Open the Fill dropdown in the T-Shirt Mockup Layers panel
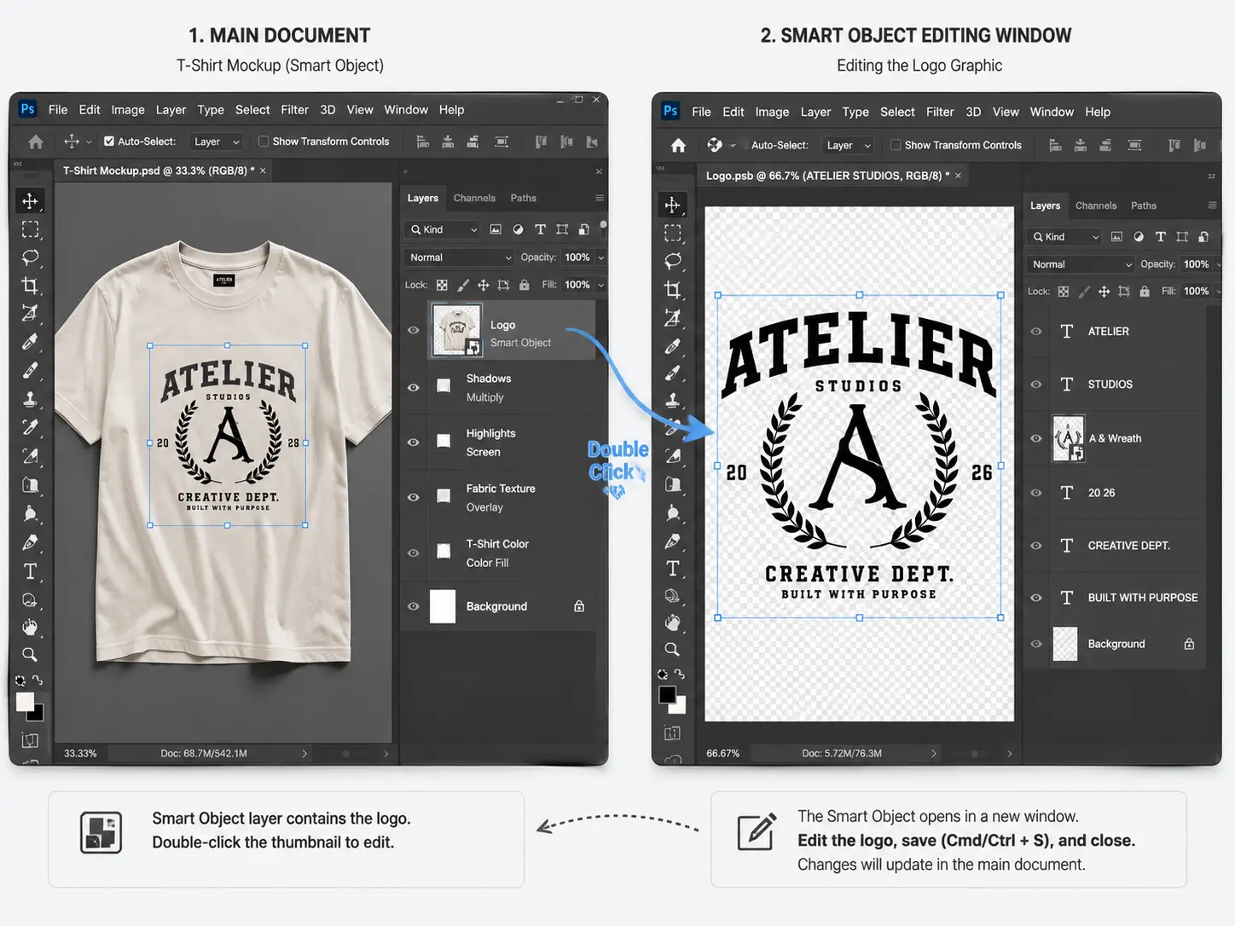The height and width of the screenshot is (926, 1235). (x=601, y=285)
